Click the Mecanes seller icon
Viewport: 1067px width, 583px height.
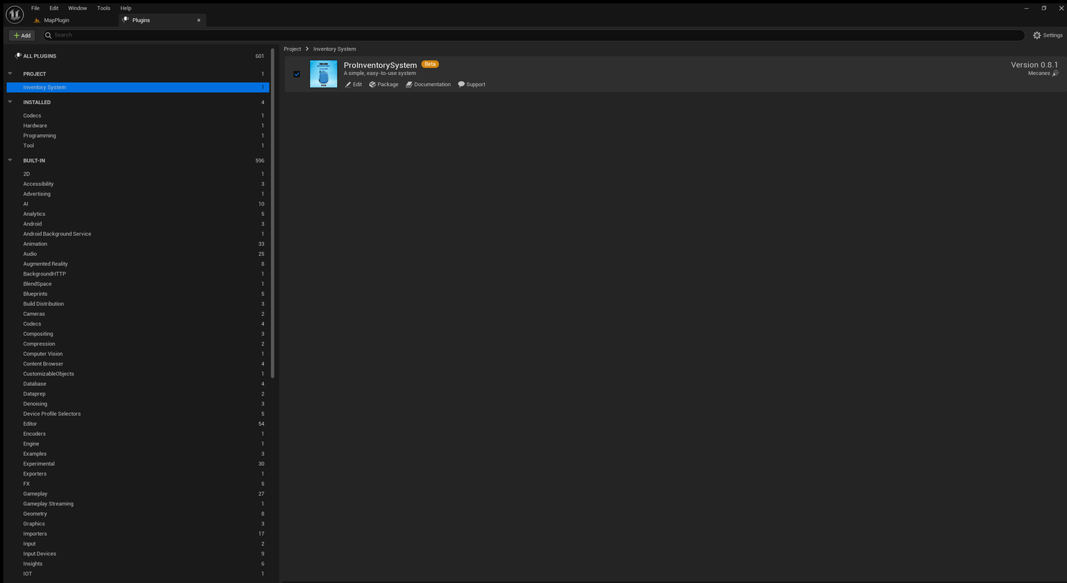click(x=1056, y=73)
